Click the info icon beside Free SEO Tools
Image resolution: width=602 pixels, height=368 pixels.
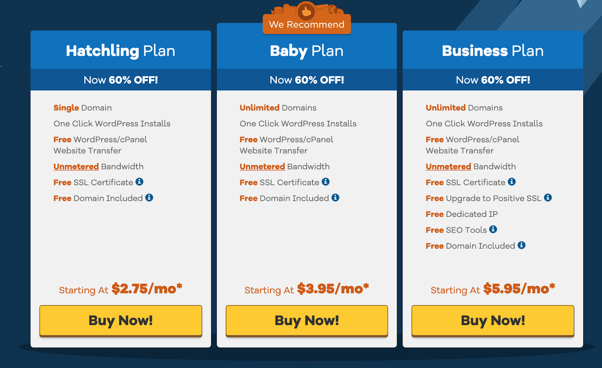[493, 229]
